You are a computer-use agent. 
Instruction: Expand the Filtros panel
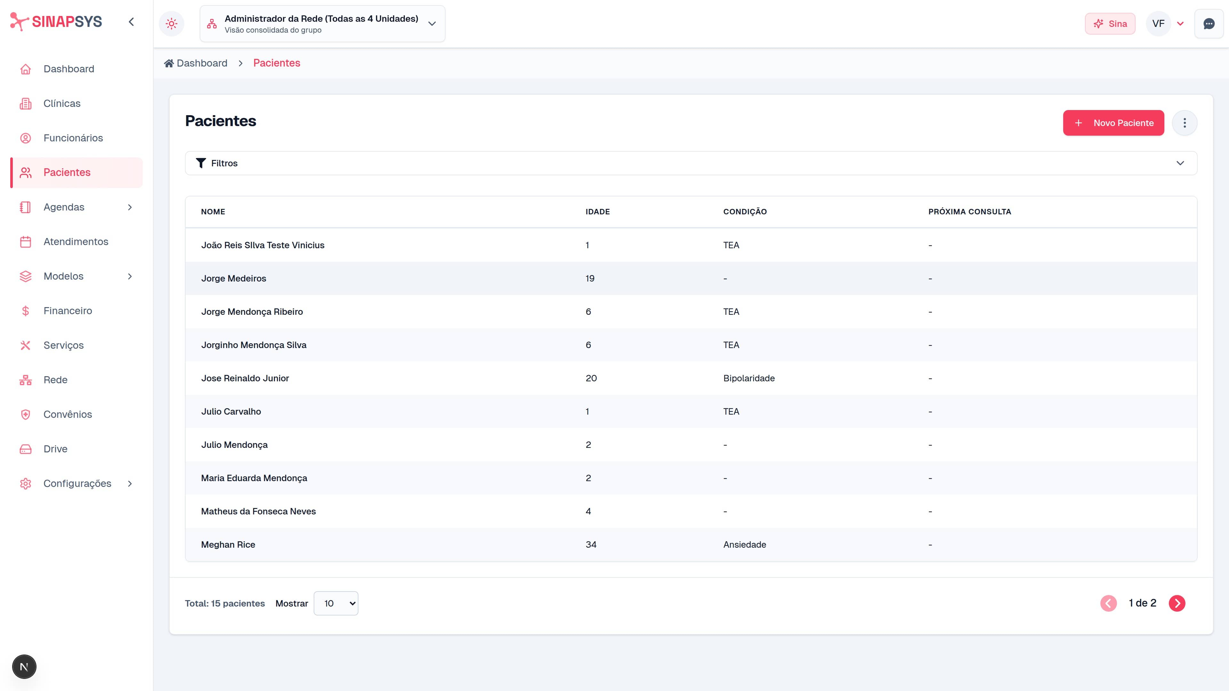click(x=691, y=163)
